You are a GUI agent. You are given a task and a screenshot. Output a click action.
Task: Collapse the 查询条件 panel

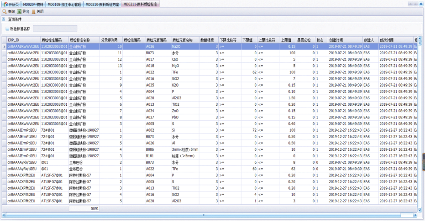click(x=4, y=19)
